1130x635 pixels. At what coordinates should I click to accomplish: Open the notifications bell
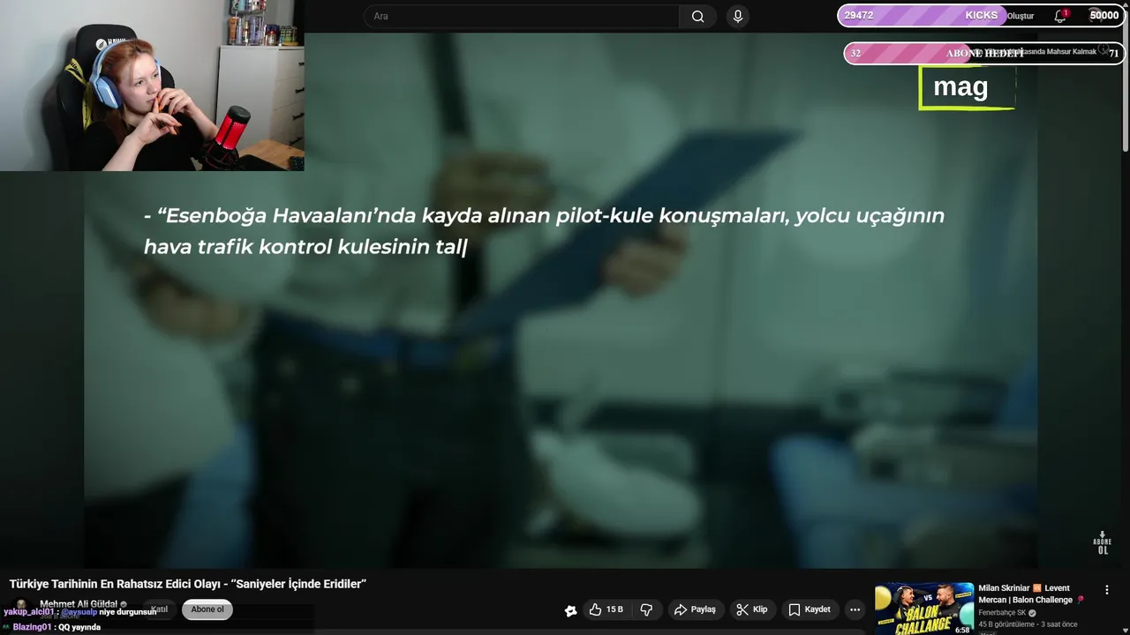tap(1060, 16)
